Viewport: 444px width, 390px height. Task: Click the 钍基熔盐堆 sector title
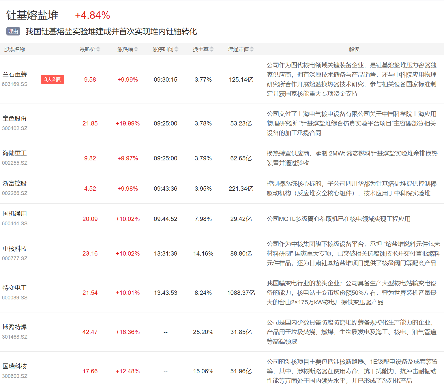[32, 15]
